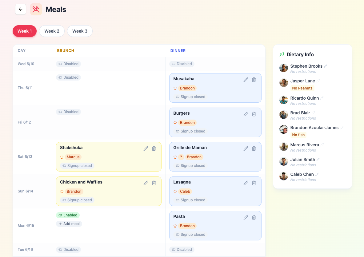Click the question mark tag on Grille de Maman
The width and height of the screenshot is (364, 257).
(x=181, y=157)
